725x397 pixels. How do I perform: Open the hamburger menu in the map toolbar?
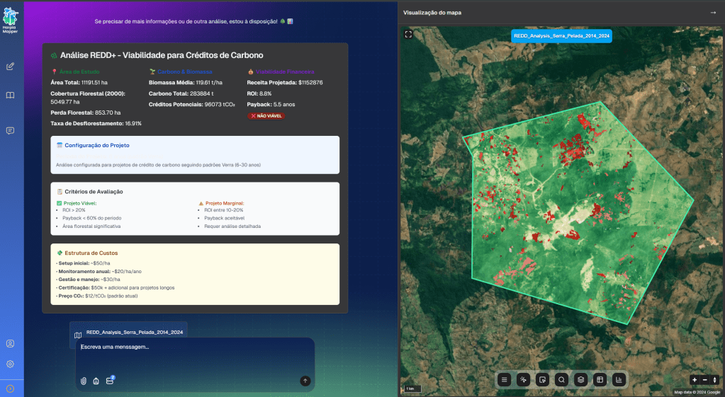(x=505, y=379)
